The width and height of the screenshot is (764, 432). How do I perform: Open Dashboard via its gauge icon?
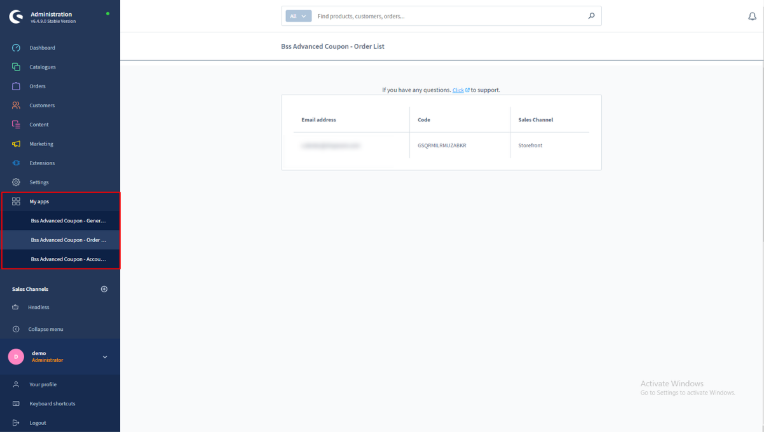(17, 48)
